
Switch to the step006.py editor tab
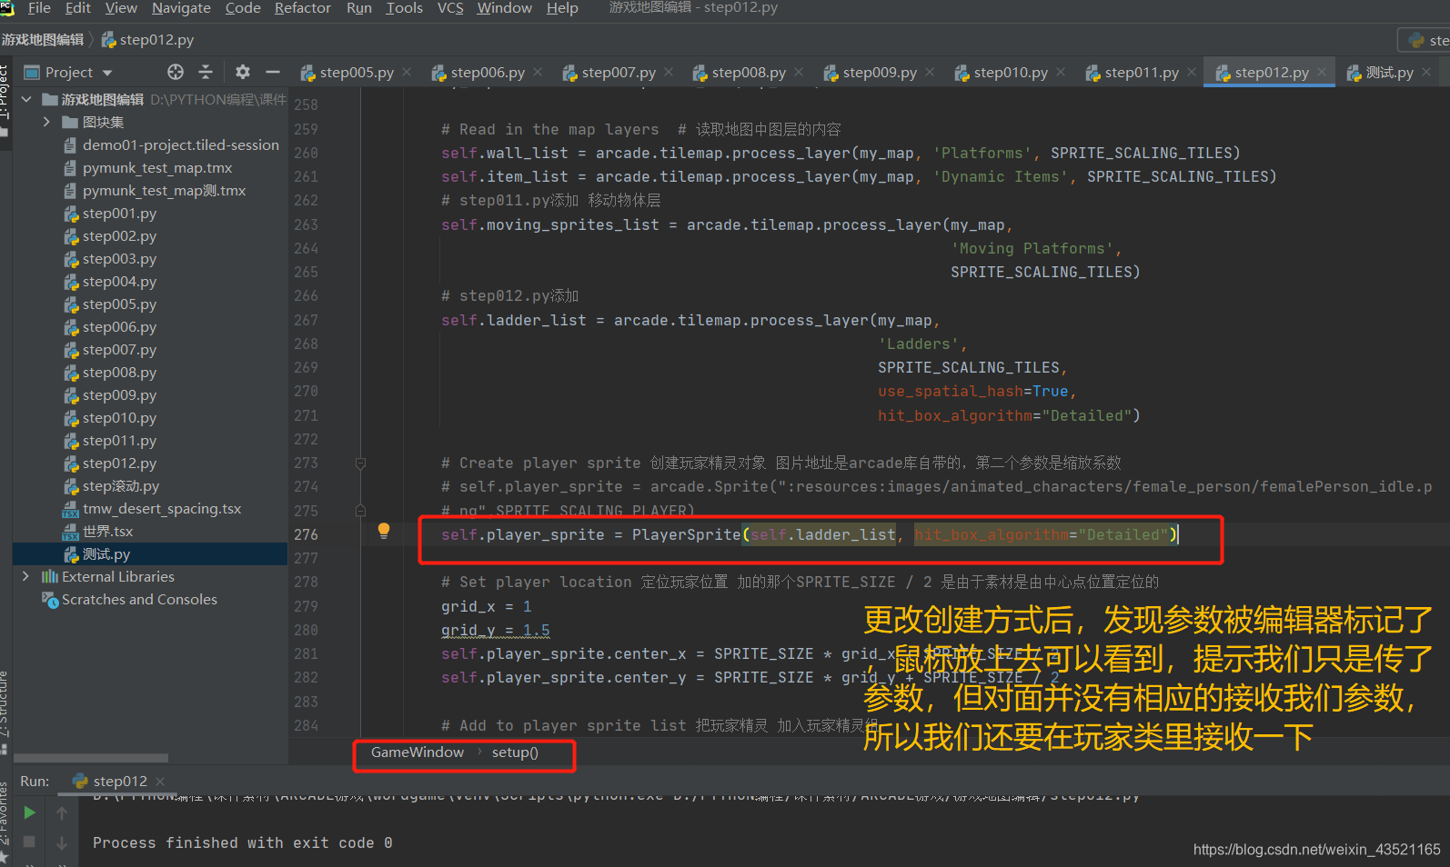(478, 73)
